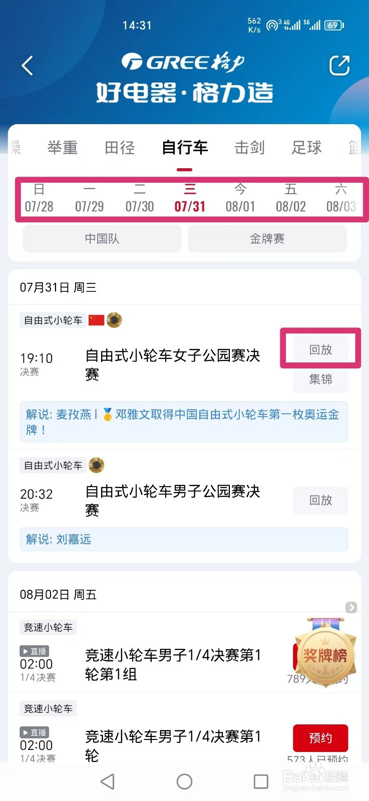Switch to the 举重 sport tab
This screenshot has height=801, width=369.
coord(63,148)
